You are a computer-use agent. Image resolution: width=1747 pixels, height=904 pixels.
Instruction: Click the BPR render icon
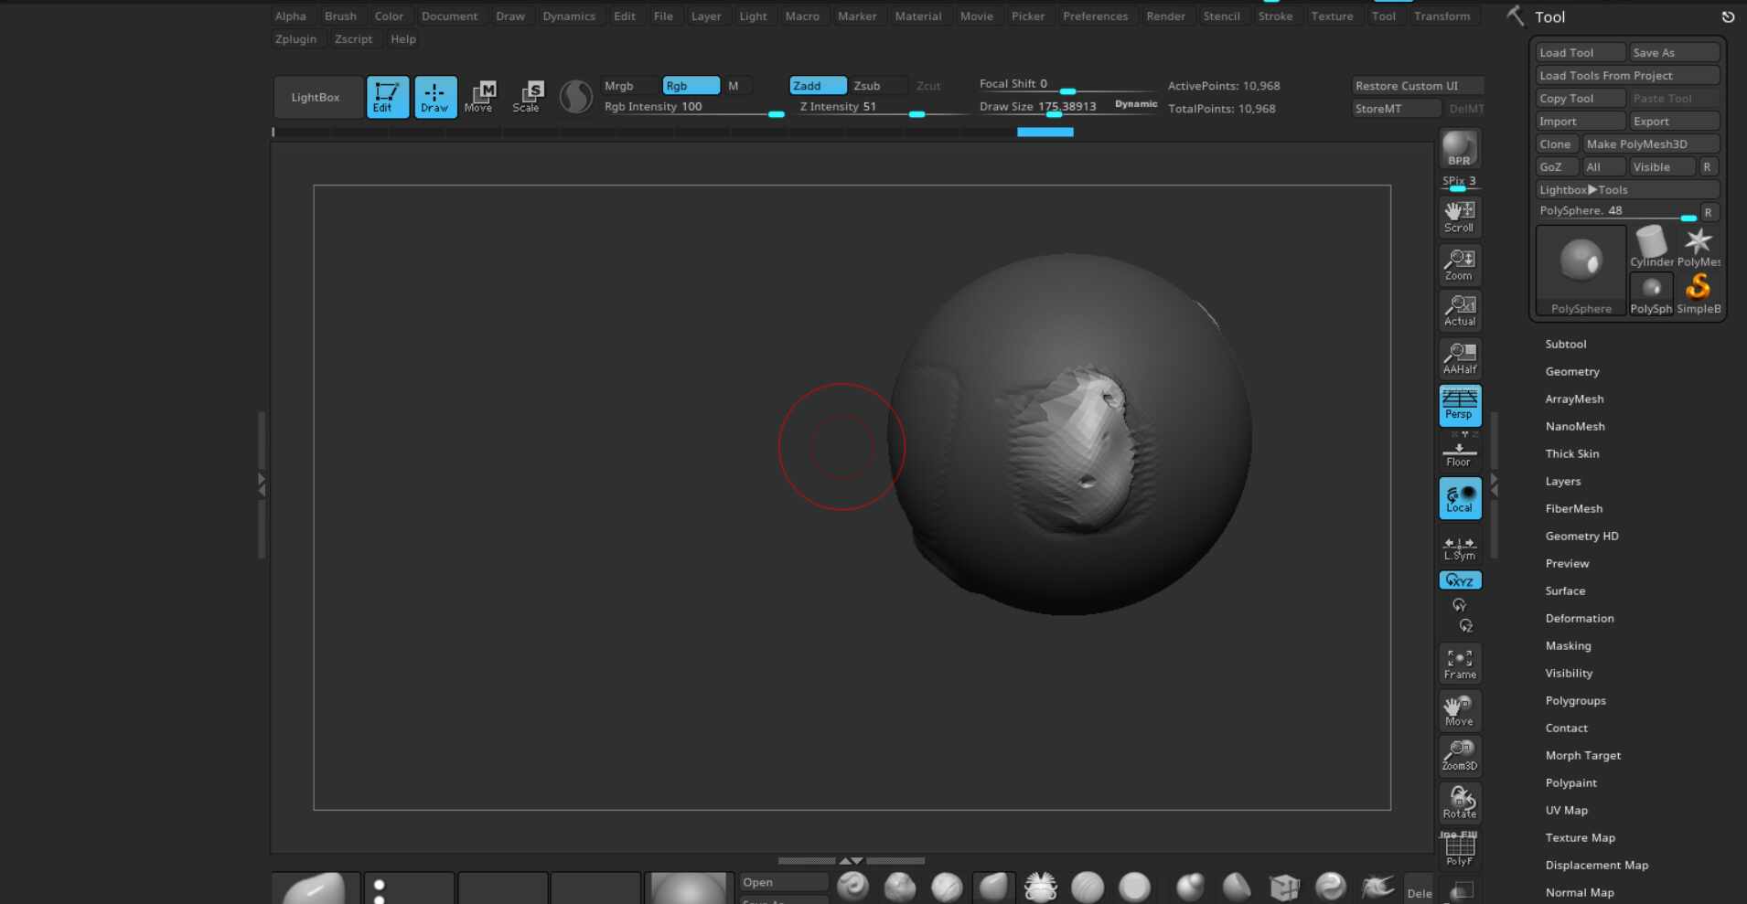click(x=1459, y=149)
